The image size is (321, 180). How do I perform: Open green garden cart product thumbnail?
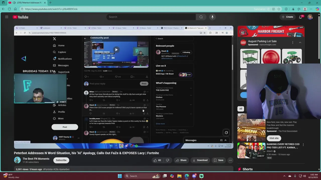click(292, 56)
